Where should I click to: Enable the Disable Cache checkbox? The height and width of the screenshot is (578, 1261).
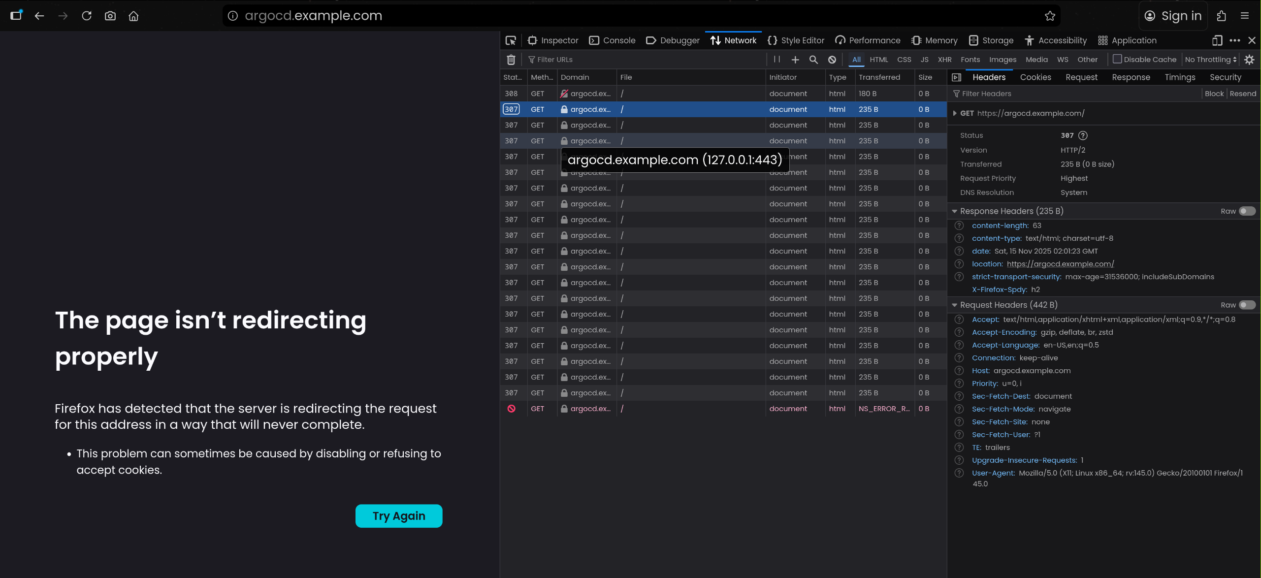pos(1117,59)
